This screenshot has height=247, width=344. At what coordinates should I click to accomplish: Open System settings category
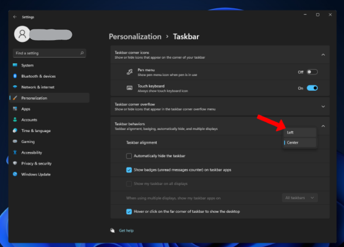click(x=49, y=65)
